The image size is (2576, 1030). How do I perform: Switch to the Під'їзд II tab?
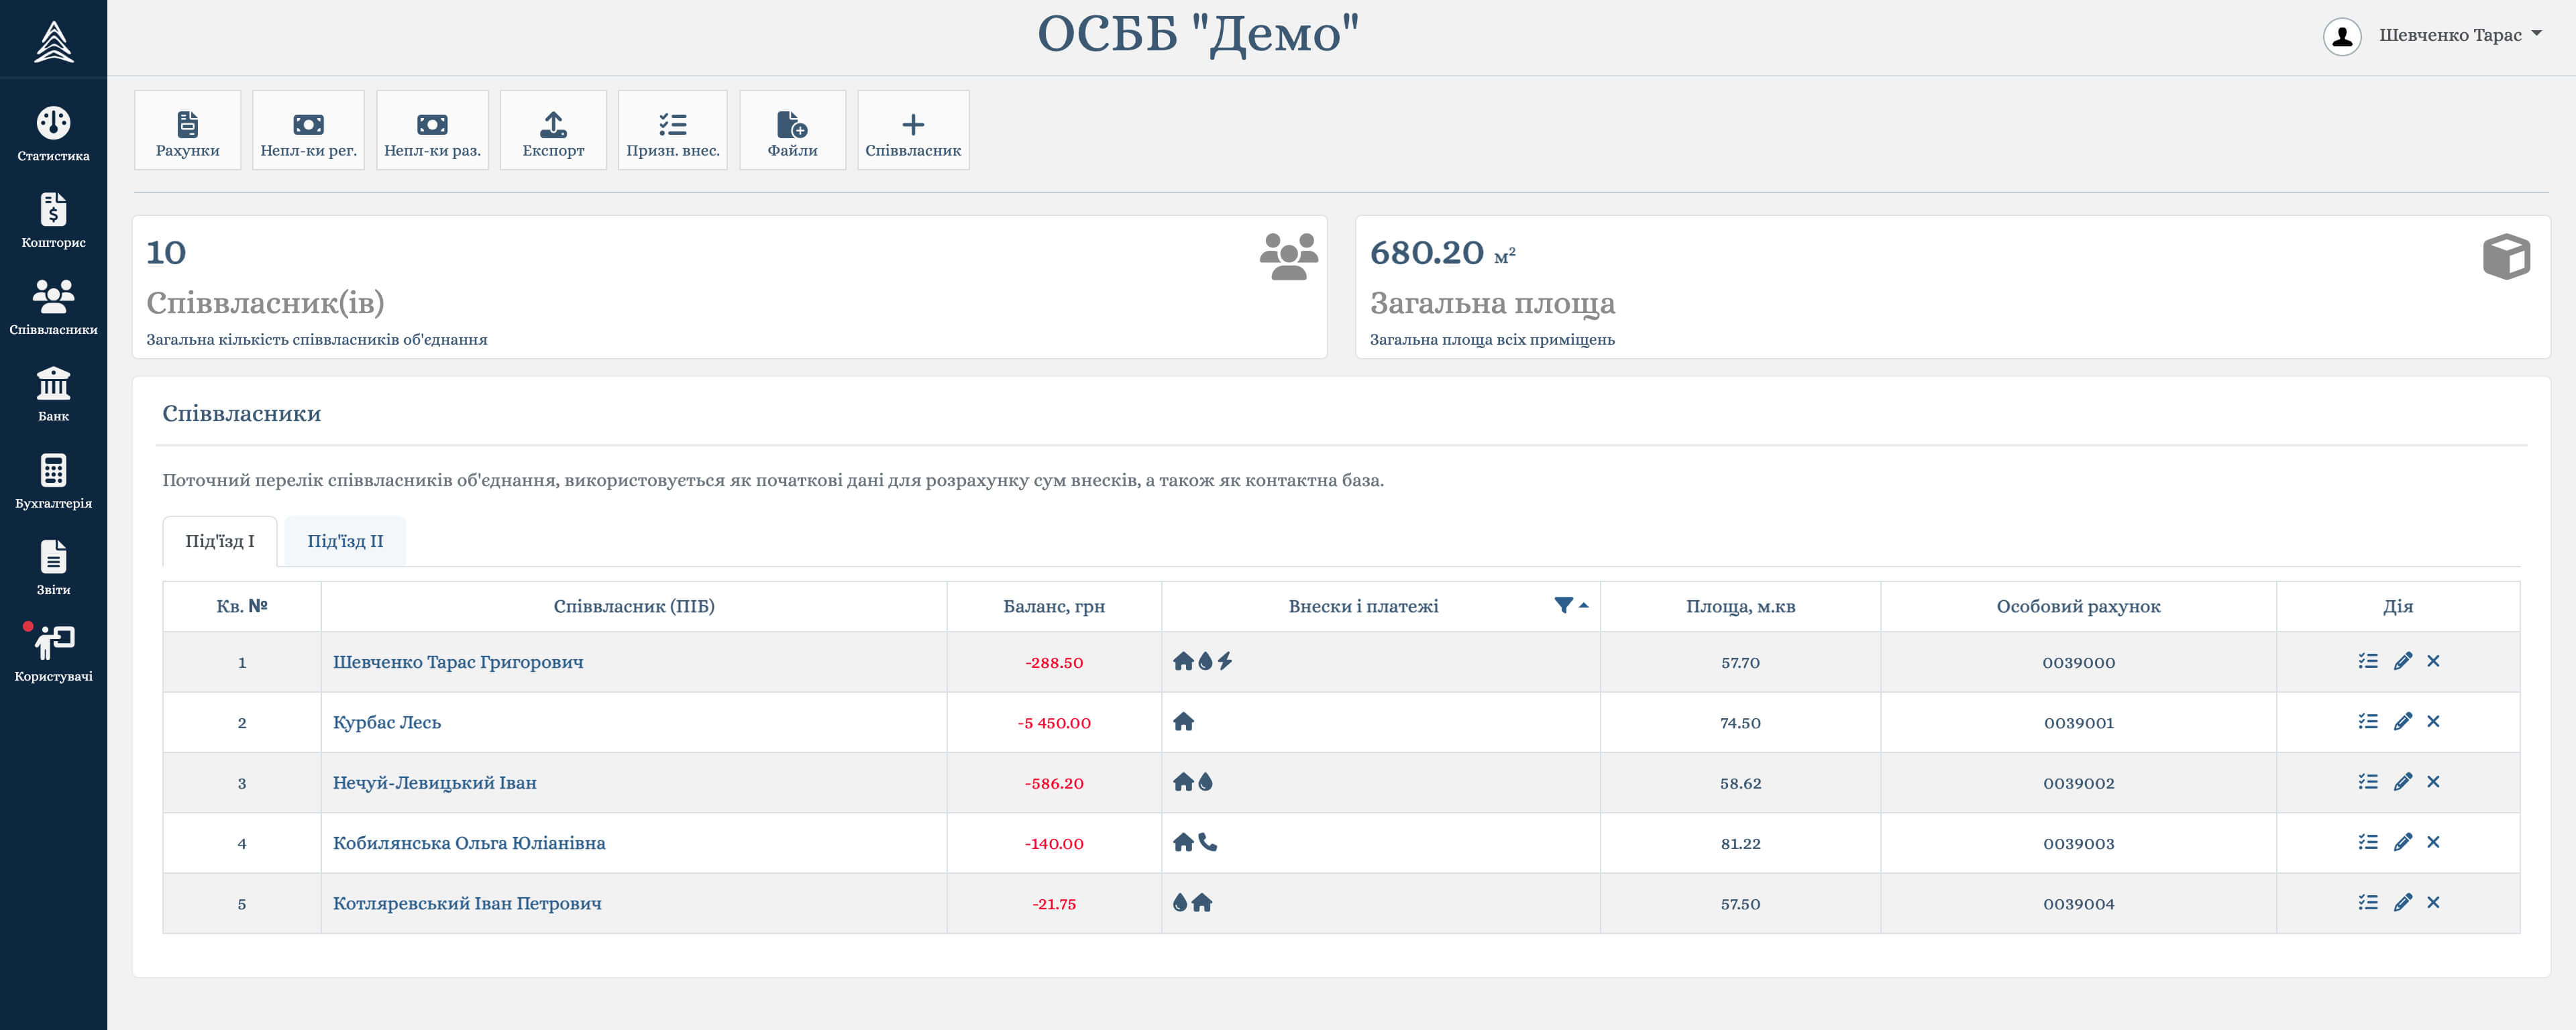pyautogui.click(x=345, y=541)
